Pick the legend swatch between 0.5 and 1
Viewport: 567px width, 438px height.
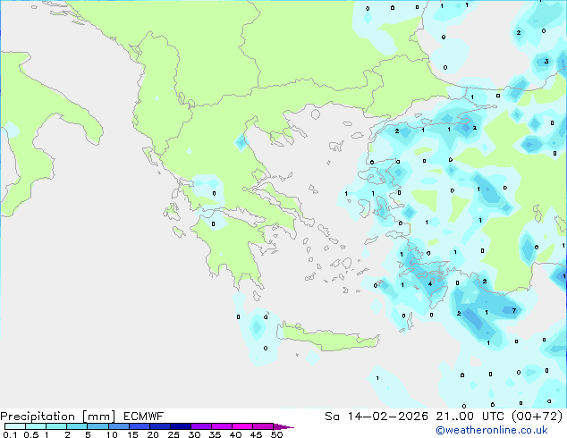(36, 426)
